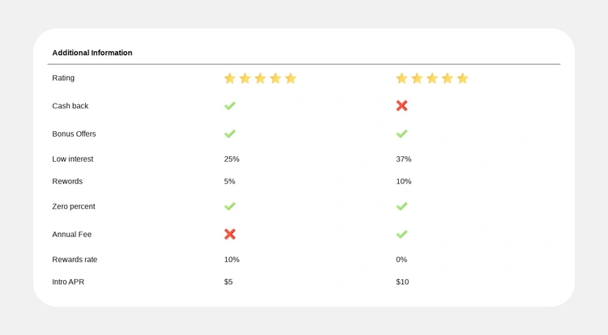
Task: Click the Annual Fee green checkmark icon
Action: [x=401, y=234]
